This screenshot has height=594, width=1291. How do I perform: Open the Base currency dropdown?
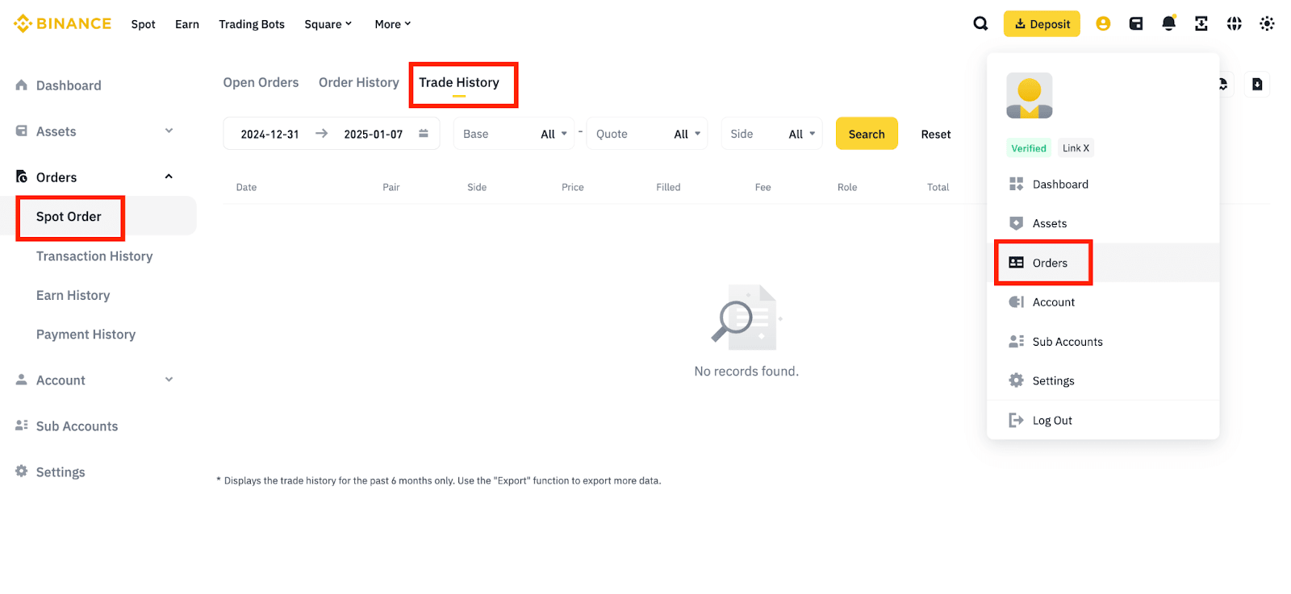(x=514, y=134)
